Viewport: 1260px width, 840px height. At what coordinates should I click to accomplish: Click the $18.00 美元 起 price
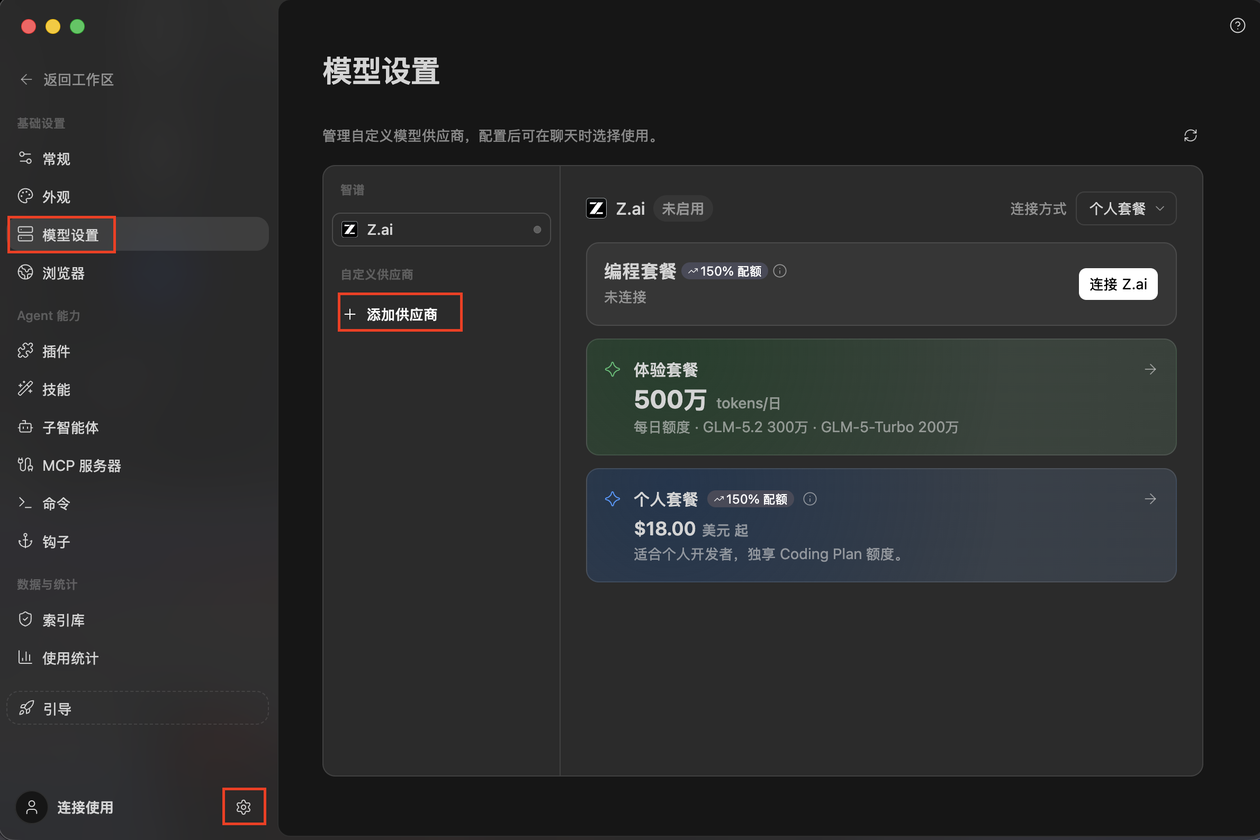(x=690, y=529)
